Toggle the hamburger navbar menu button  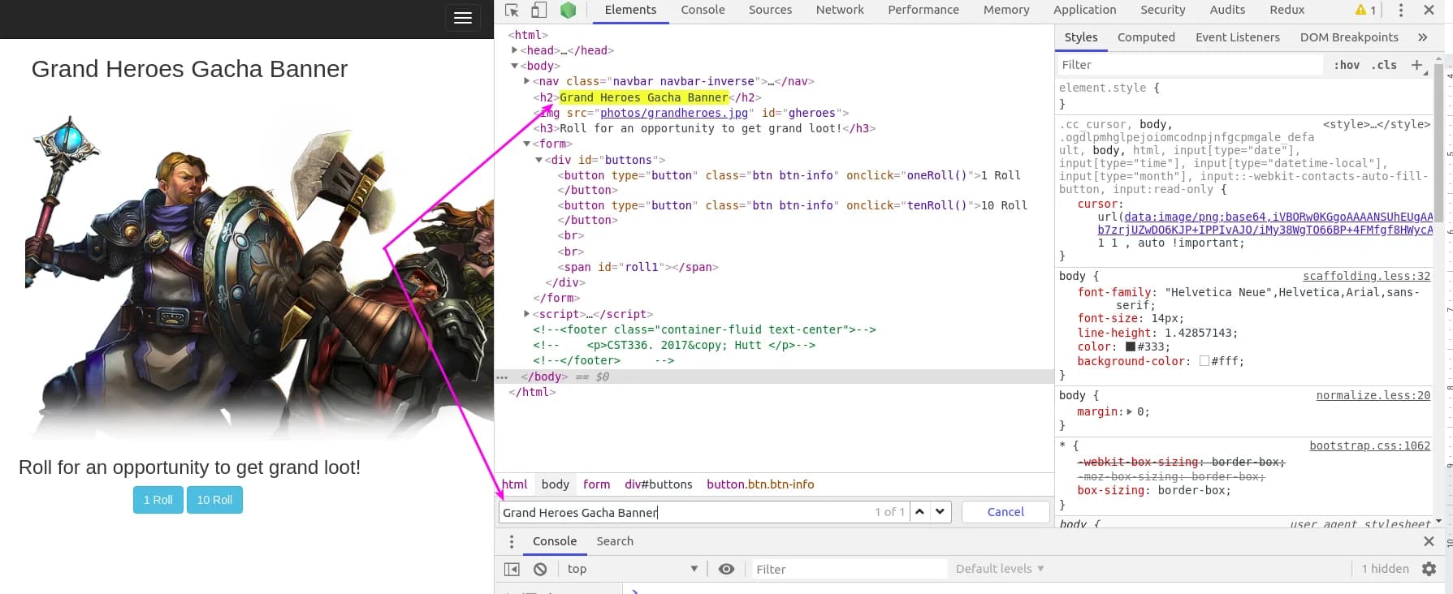tap(463, 18)
